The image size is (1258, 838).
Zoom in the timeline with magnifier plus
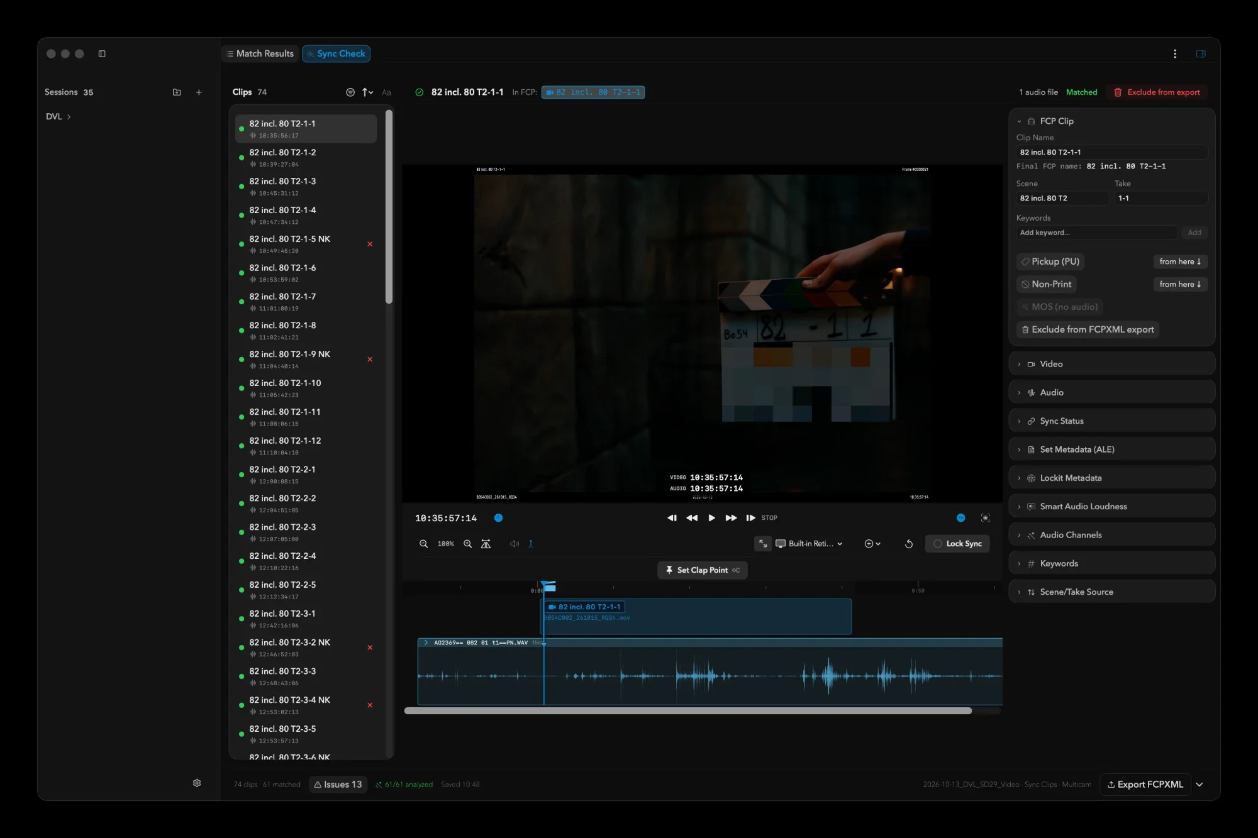[x=468, y=544]
